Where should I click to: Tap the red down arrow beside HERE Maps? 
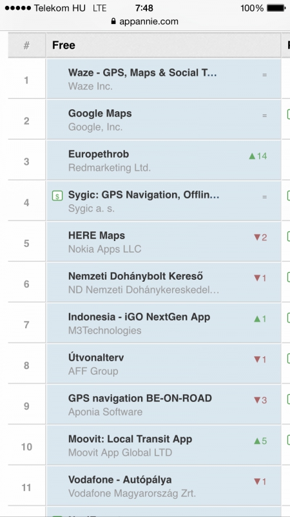tap(257, 237)
